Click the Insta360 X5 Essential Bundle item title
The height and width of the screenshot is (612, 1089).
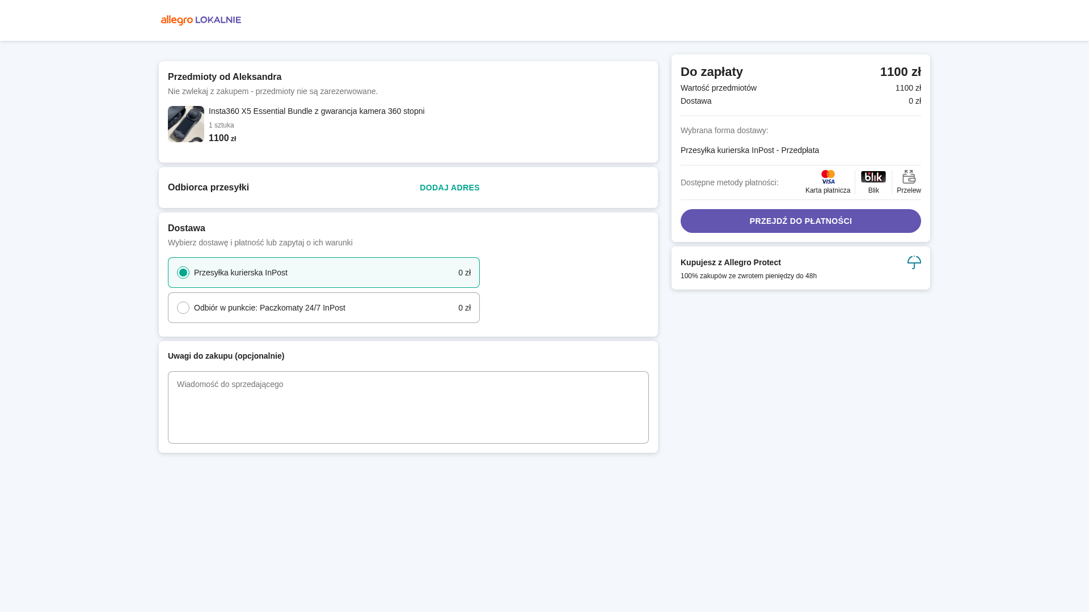click(316, 111)
